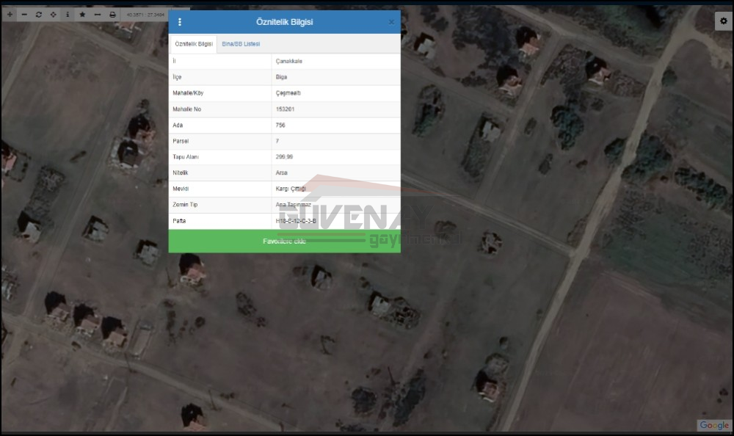The image size is (734, 436).
Task: Close the Öznitelik Bilgisi dialog
Action: tap(391, 22)
